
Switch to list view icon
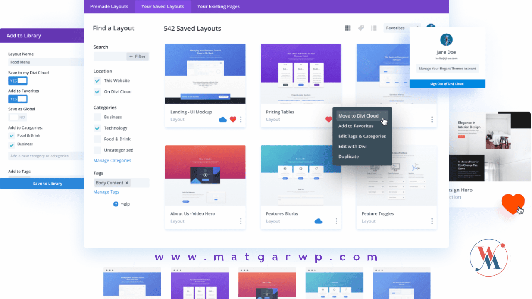coord(374,28)
